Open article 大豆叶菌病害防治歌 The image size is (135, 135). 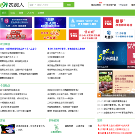pos(56,57)
